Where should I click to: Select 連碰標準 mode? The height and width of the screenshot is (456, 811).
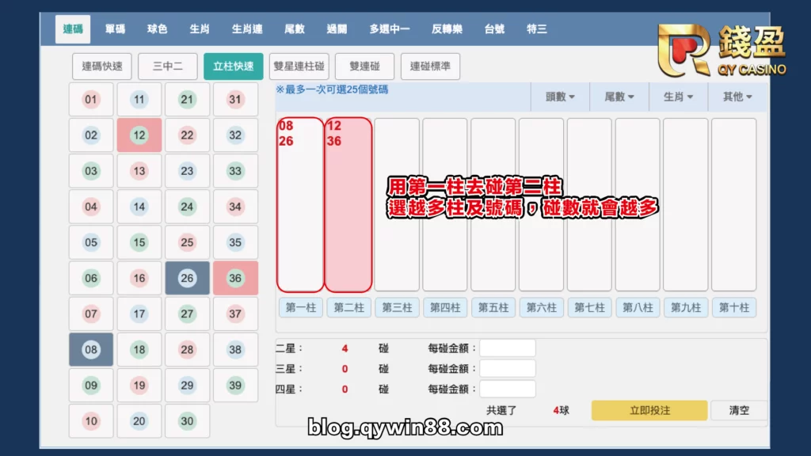(x=431, y=66)
